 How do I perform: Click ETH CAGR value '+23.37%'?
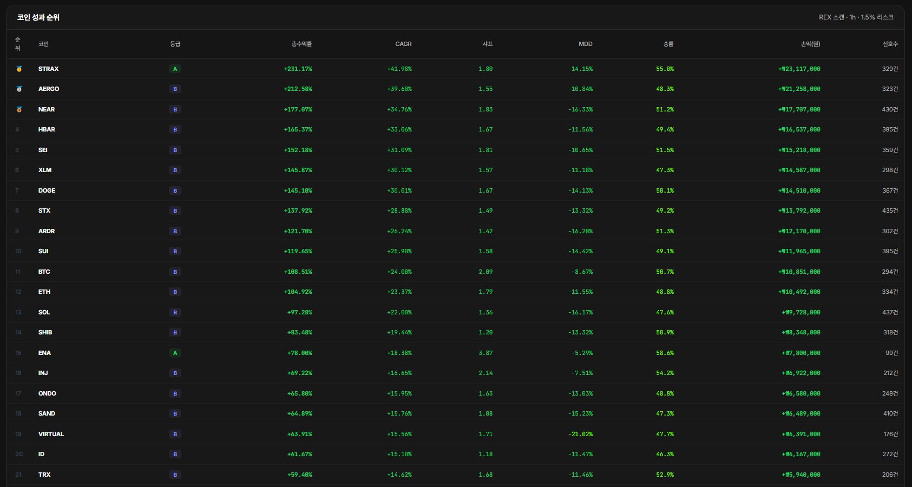[399, 292]
